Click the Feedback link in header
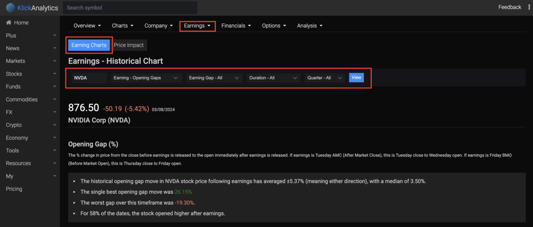This screenshot has height=227, width=533. coord(510,7)
